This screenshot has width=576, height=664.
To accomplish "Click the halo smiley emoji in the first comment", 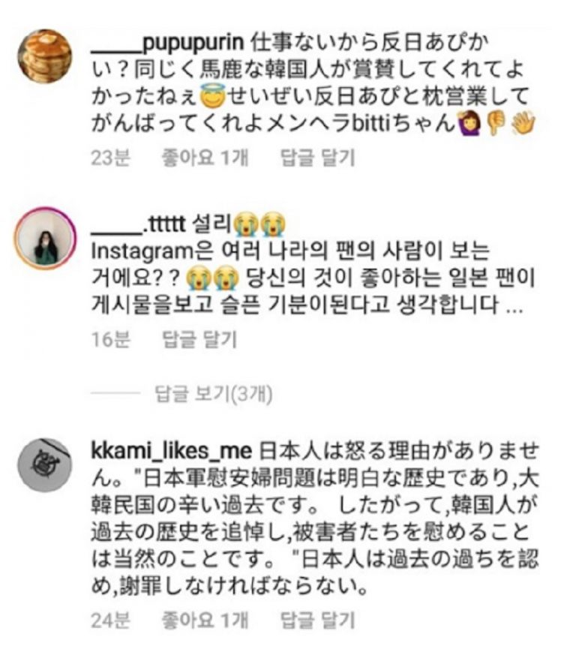I will 212,97.
